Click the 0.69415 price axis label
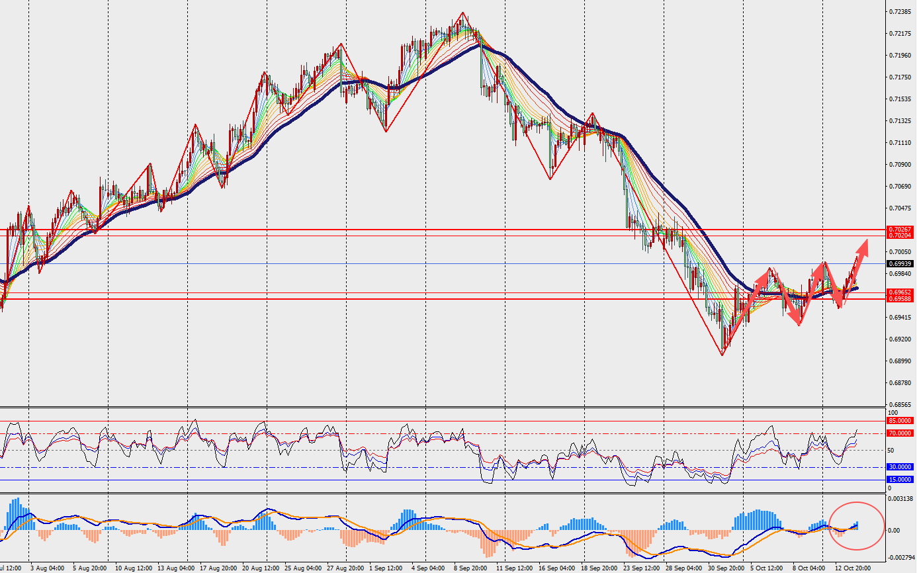This screenshot has width=917, height=573. 900,318
